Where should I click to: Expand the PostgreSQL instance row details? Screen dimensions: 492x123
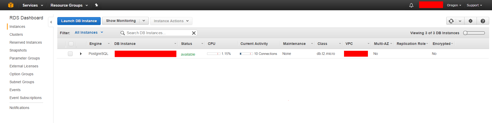[81, 54]
